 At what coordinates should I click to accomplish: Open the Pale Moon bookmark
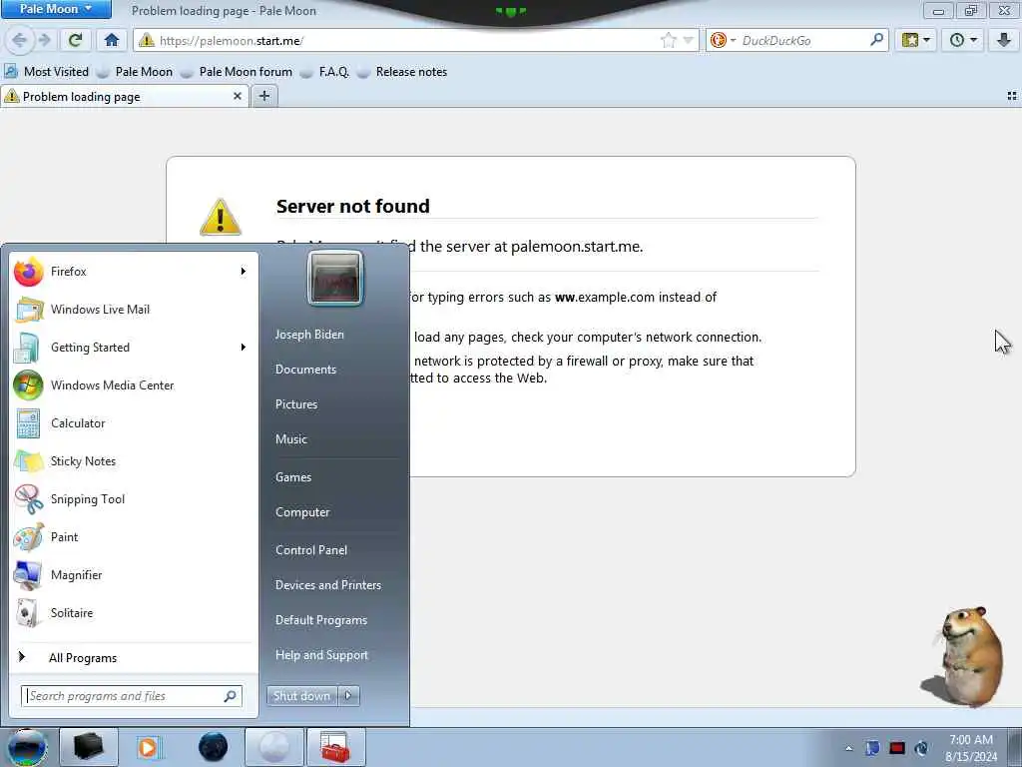click(135, 72)
